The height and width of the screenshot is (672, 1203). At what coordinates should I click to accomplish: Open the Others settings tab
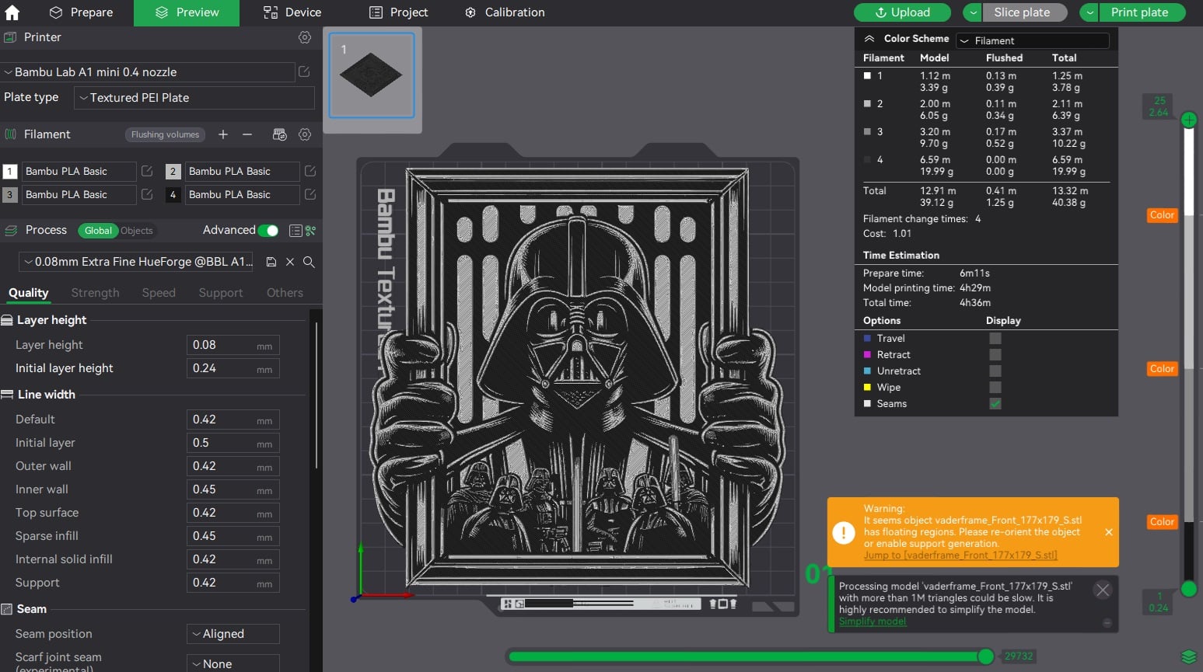pyautogui.click(x=285, y=293)
